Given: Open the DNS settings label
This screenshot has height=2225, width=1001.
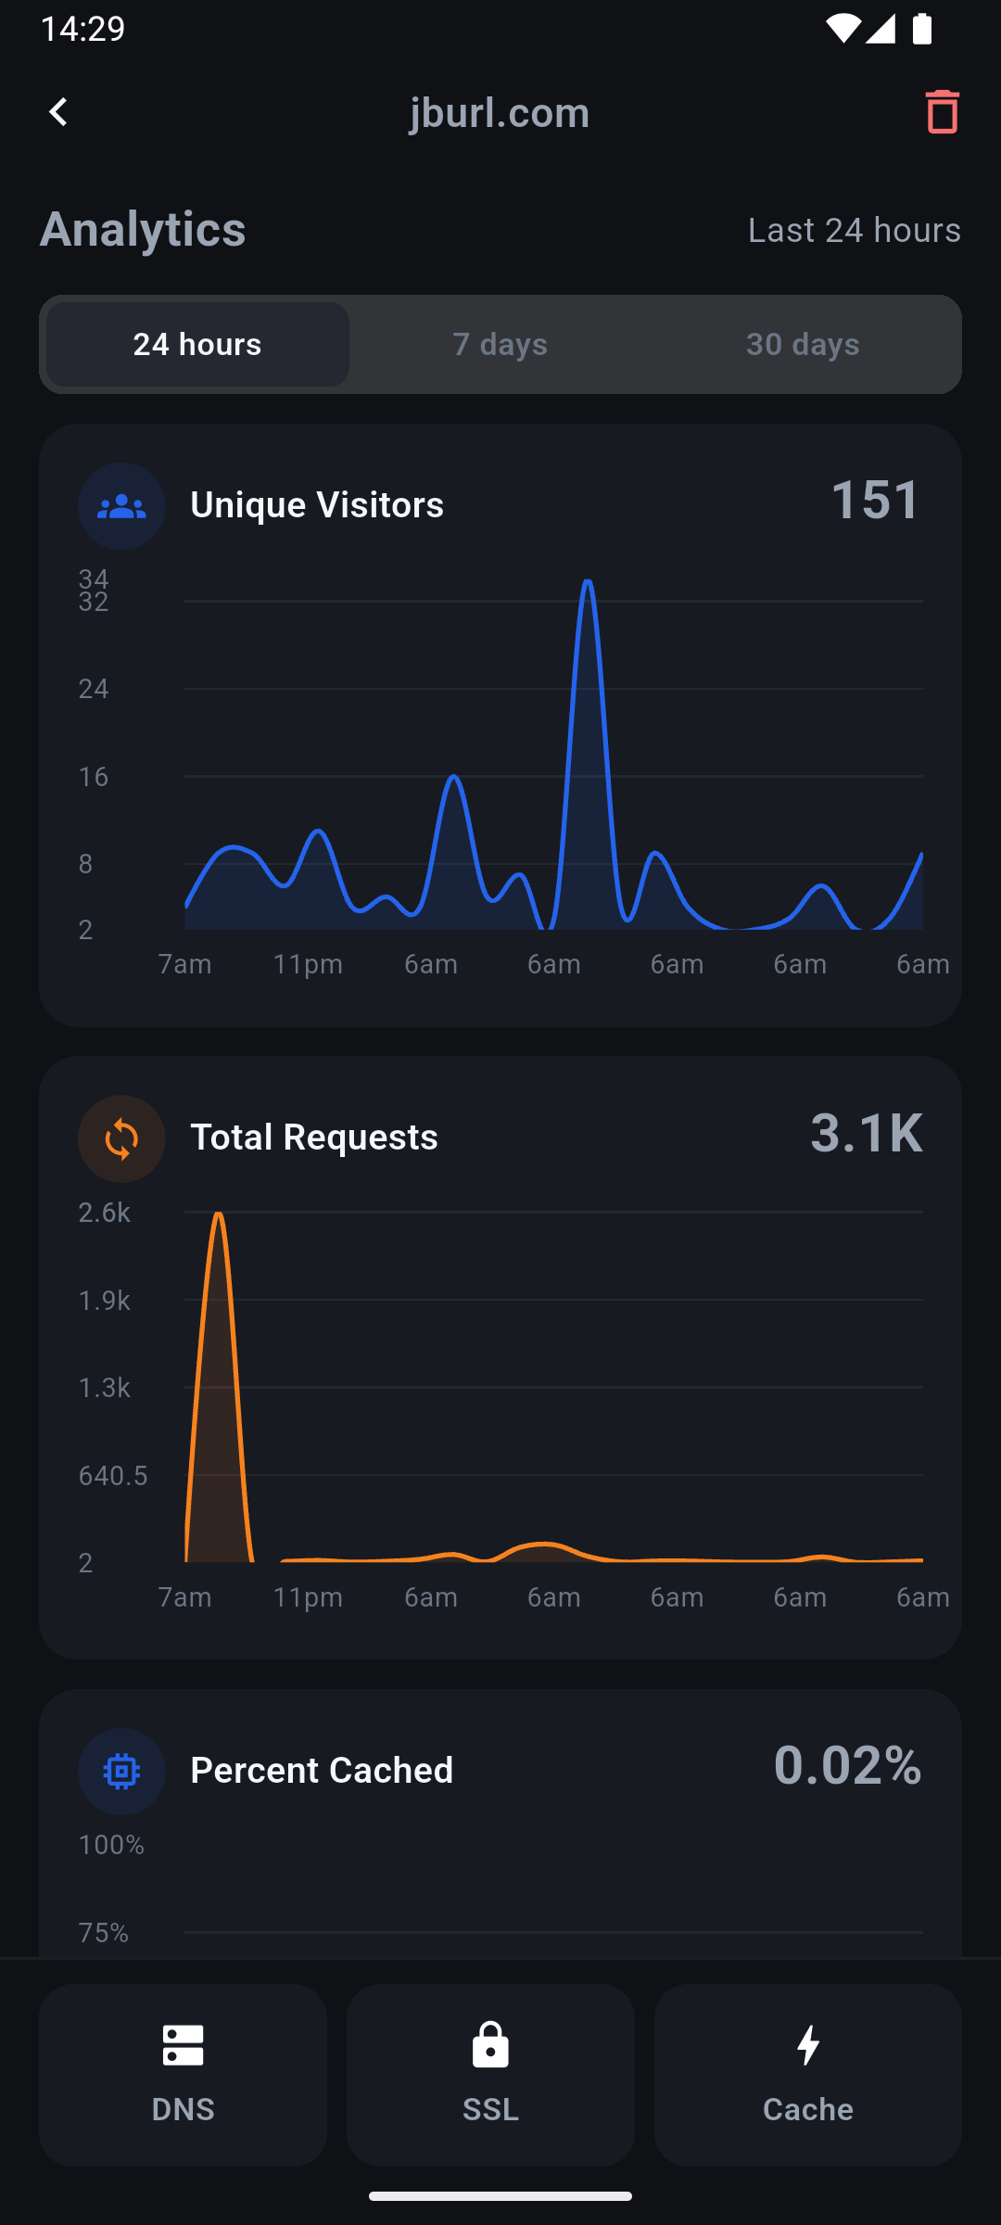Looking at the screenshot, I should click(183, 2109).
